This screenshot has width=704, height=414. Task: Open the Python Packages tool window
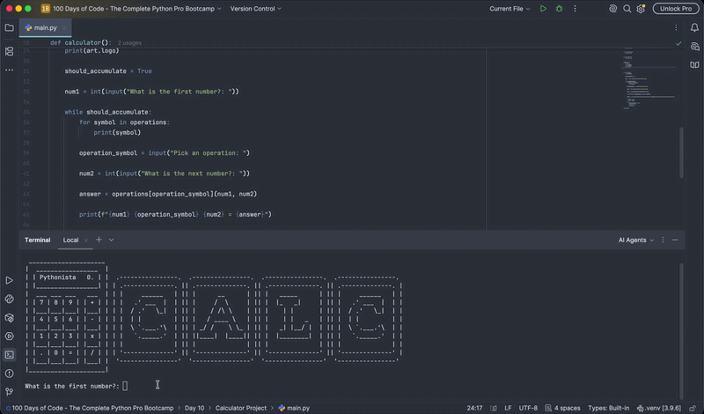point(9,318)
